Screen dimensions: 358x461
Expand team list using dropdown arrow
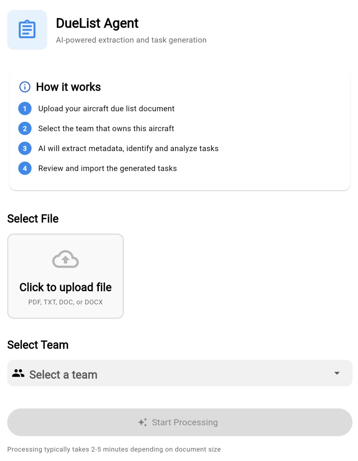(x=337, y=373)
